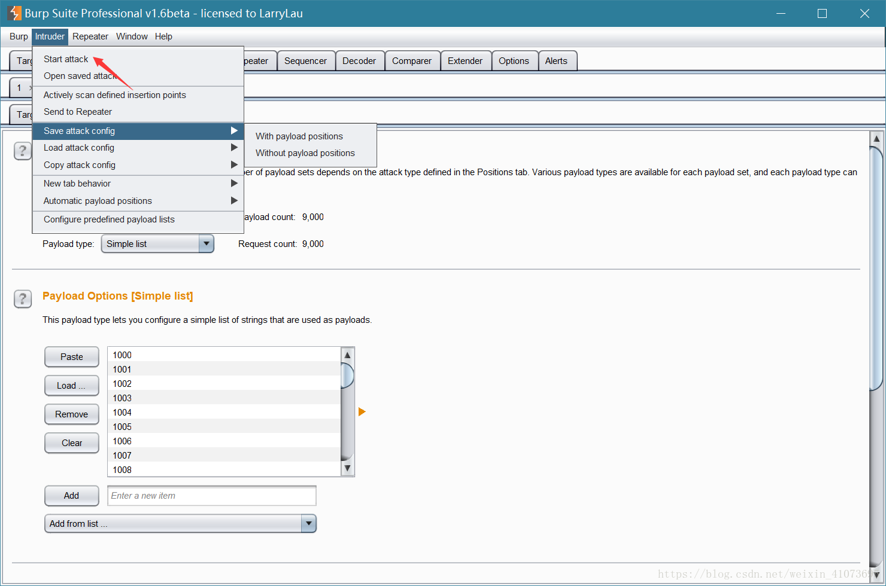Choose Without payload positions option
The image size is (886, 586).
click(x=310, y=153)
